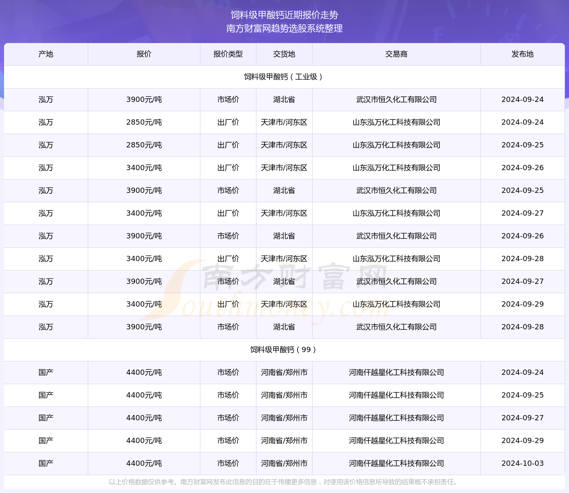Click 河南仟越星化工科技有限公司 in the 2024-10-03 row
This screenshot has width=569, height=493.
point(396,463)
